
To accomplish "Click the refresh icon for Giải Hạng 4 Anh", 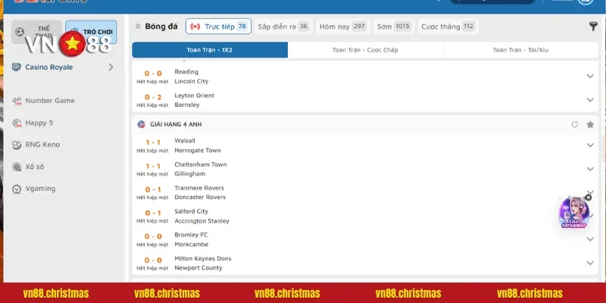I will coord(574,124).
